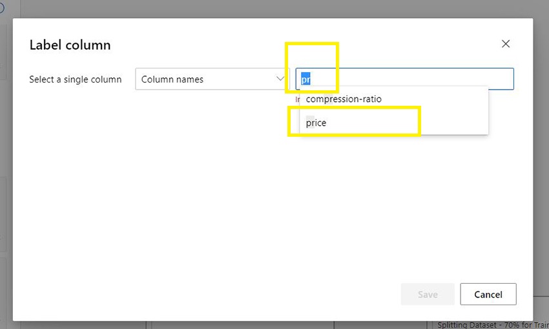The width and height of the screenshot is (549, 329).
Task: Open the Column names dropdown
Action: point(207,79)
